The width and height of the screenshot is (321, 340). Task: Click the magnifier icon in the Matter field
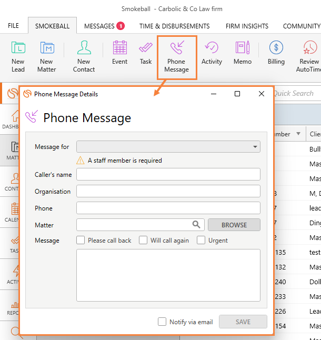coord(196,224)
